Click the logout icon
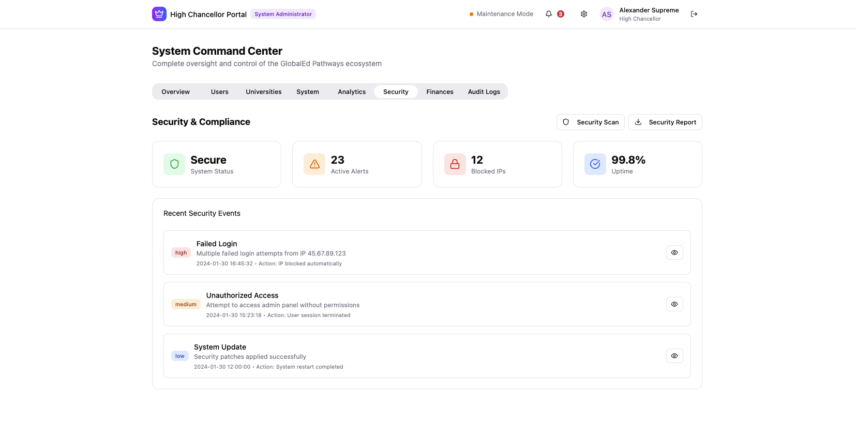 click(x=694, y=14)
